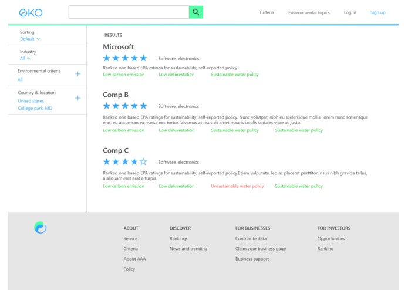Open the Comp B result title
408x290 pixels.
116,95
